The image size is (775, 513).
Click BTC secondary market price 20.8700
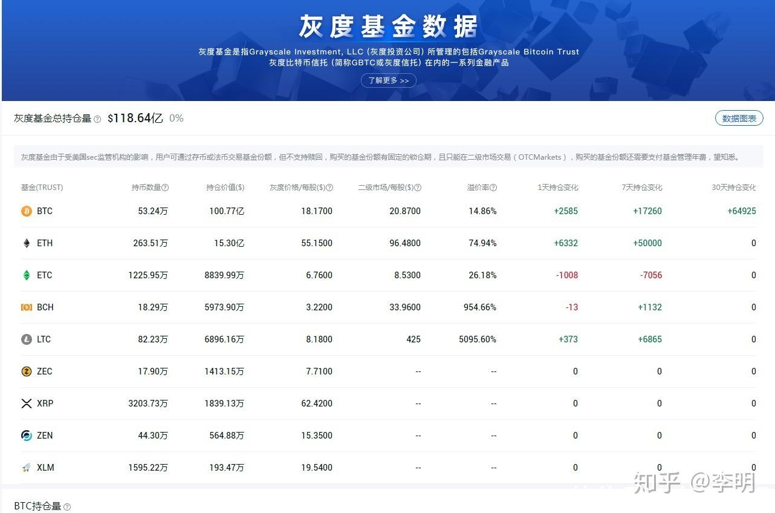405,211
